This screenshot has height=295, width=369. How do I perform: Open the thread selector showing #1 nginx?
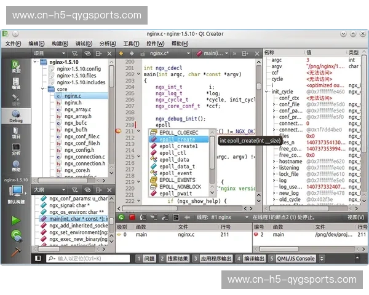click(x=223, y=217)
